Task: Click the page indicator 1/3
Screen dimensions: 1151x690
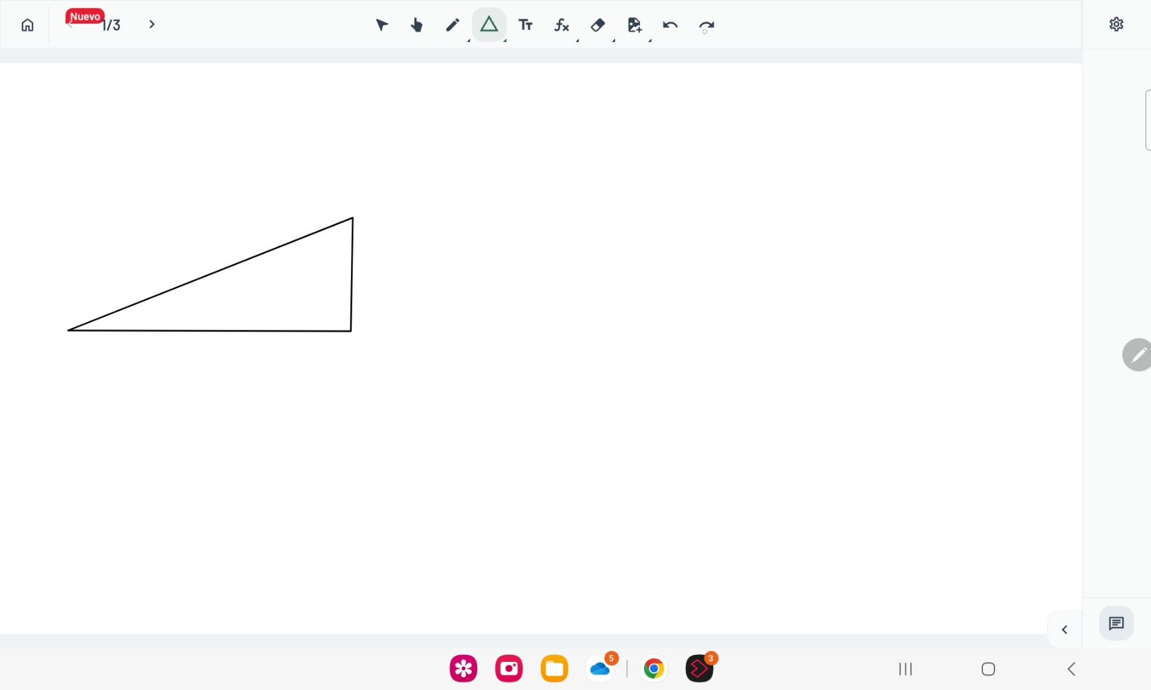Action: point(111,25)
